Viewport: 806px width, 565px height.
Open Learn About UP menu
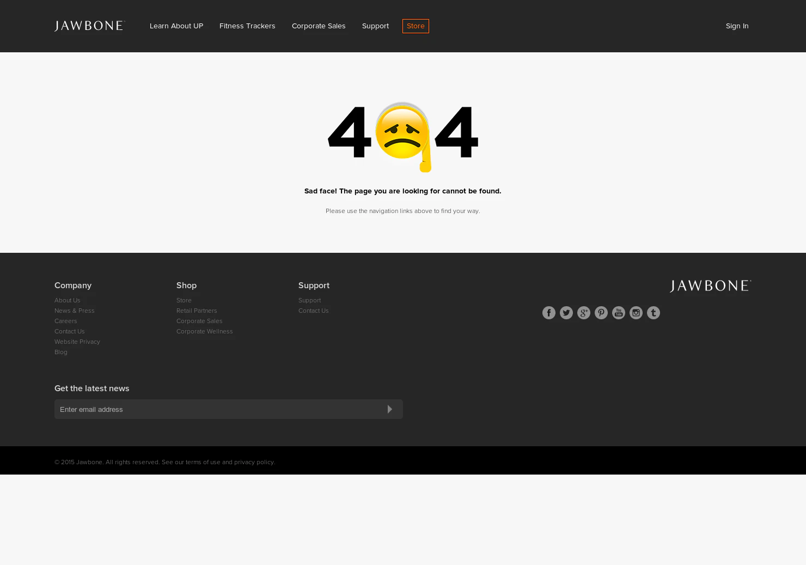pos(176,26)
